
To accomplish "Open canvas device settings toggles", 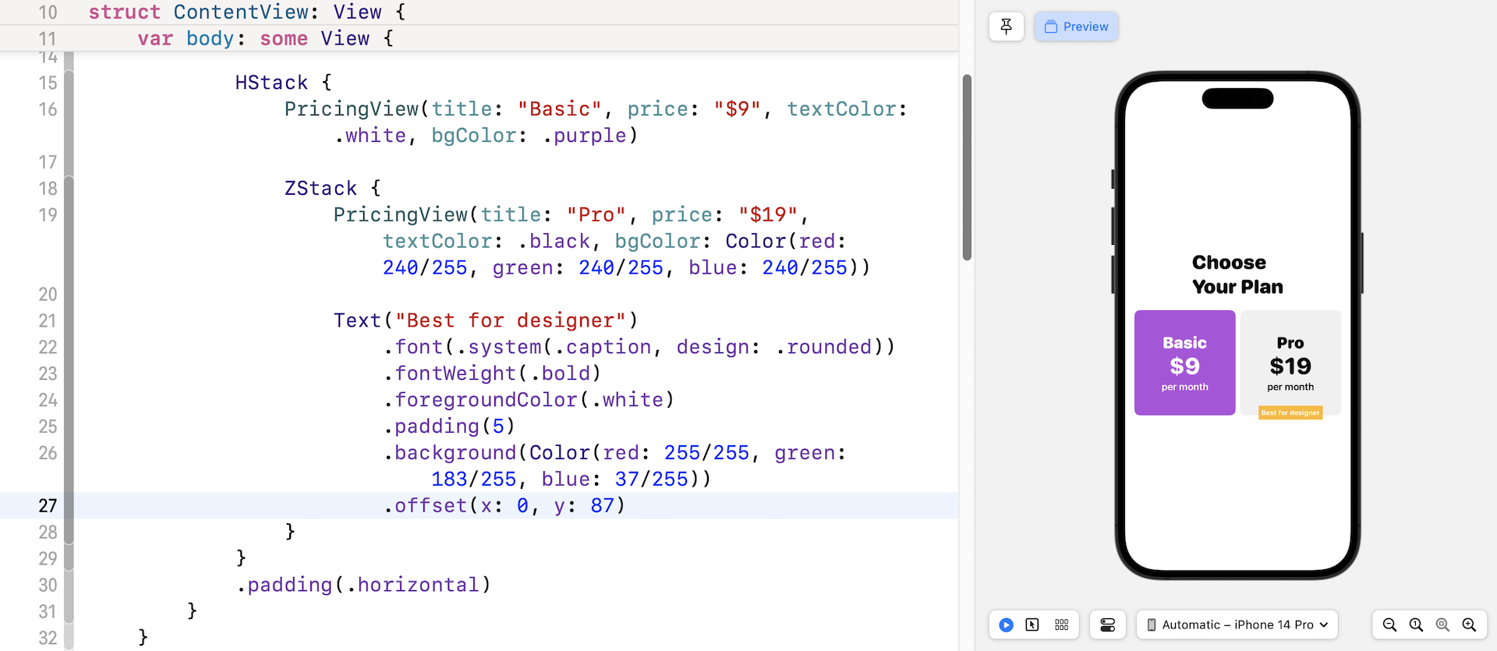I will [1107, 624].
